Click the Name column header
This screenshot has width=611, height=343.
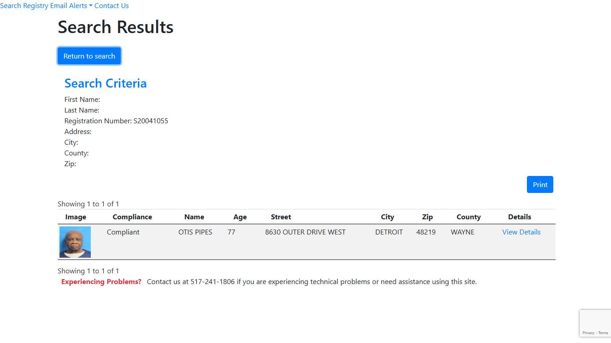tap(194, 217)
